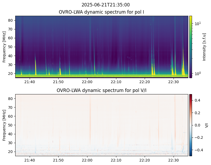211x165 pixels.
Task: Click the strong burst near 22:23 in pol I plot
Action: 152,70
